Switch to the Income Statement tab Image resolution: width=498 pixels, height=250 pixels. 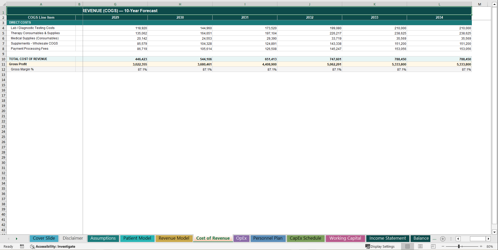387,238
